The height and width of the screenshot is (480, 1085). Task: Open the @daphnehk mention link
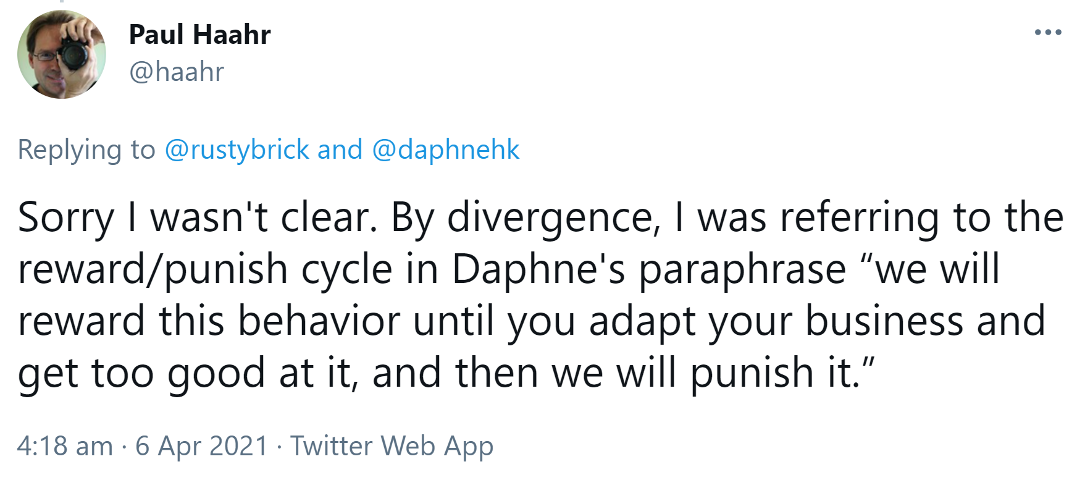[445, 149]
